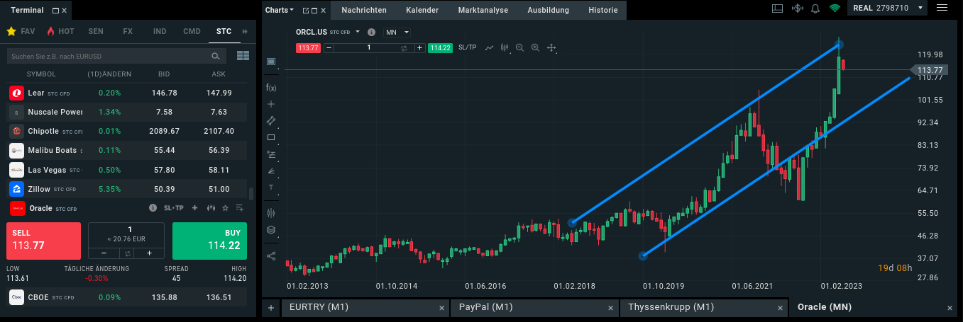Activate the chart move/pan crosshair icon
The image size is (963, 322).
click(551, 47)
